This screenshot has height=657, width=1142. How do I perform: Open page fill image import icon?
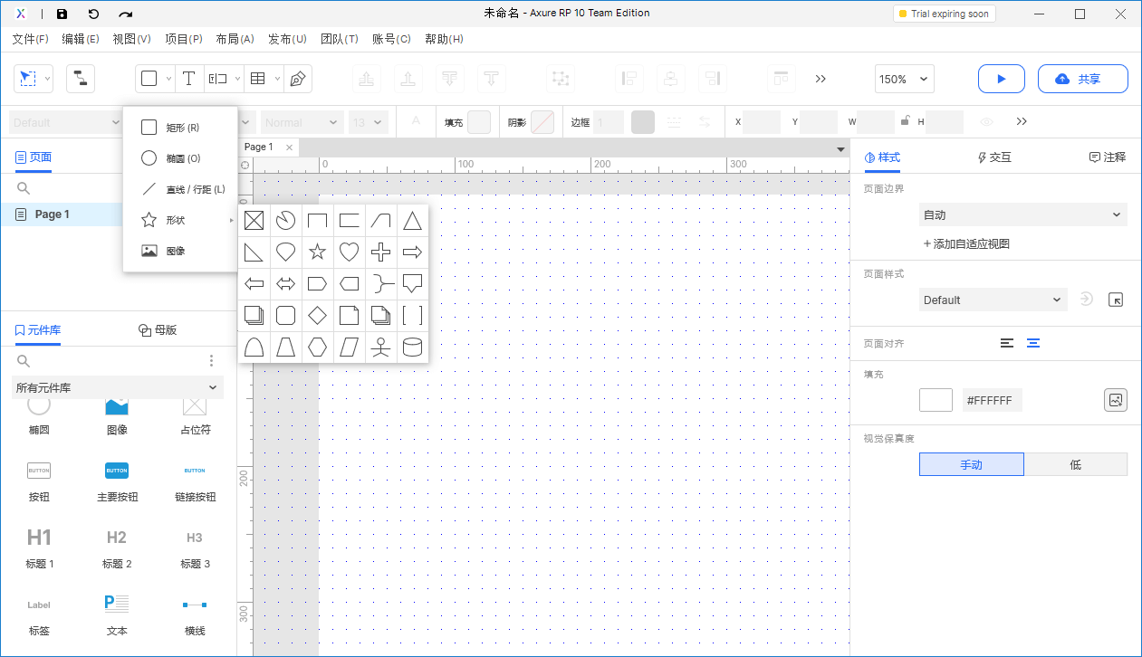click(x=1116, y=400)
